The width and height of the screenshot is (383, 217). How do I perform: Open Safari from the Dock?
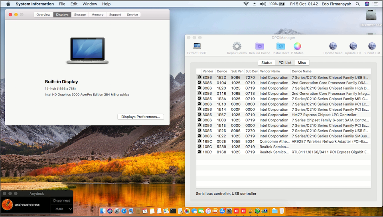pyautogui.click(x=124, y=211)
